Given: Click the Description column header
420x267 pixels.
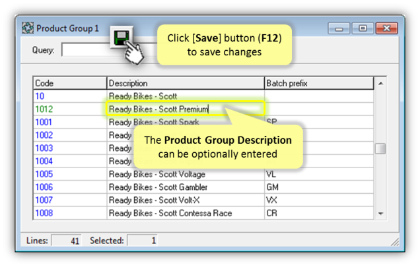Looking at the screenshot, I should coord(186,83).
